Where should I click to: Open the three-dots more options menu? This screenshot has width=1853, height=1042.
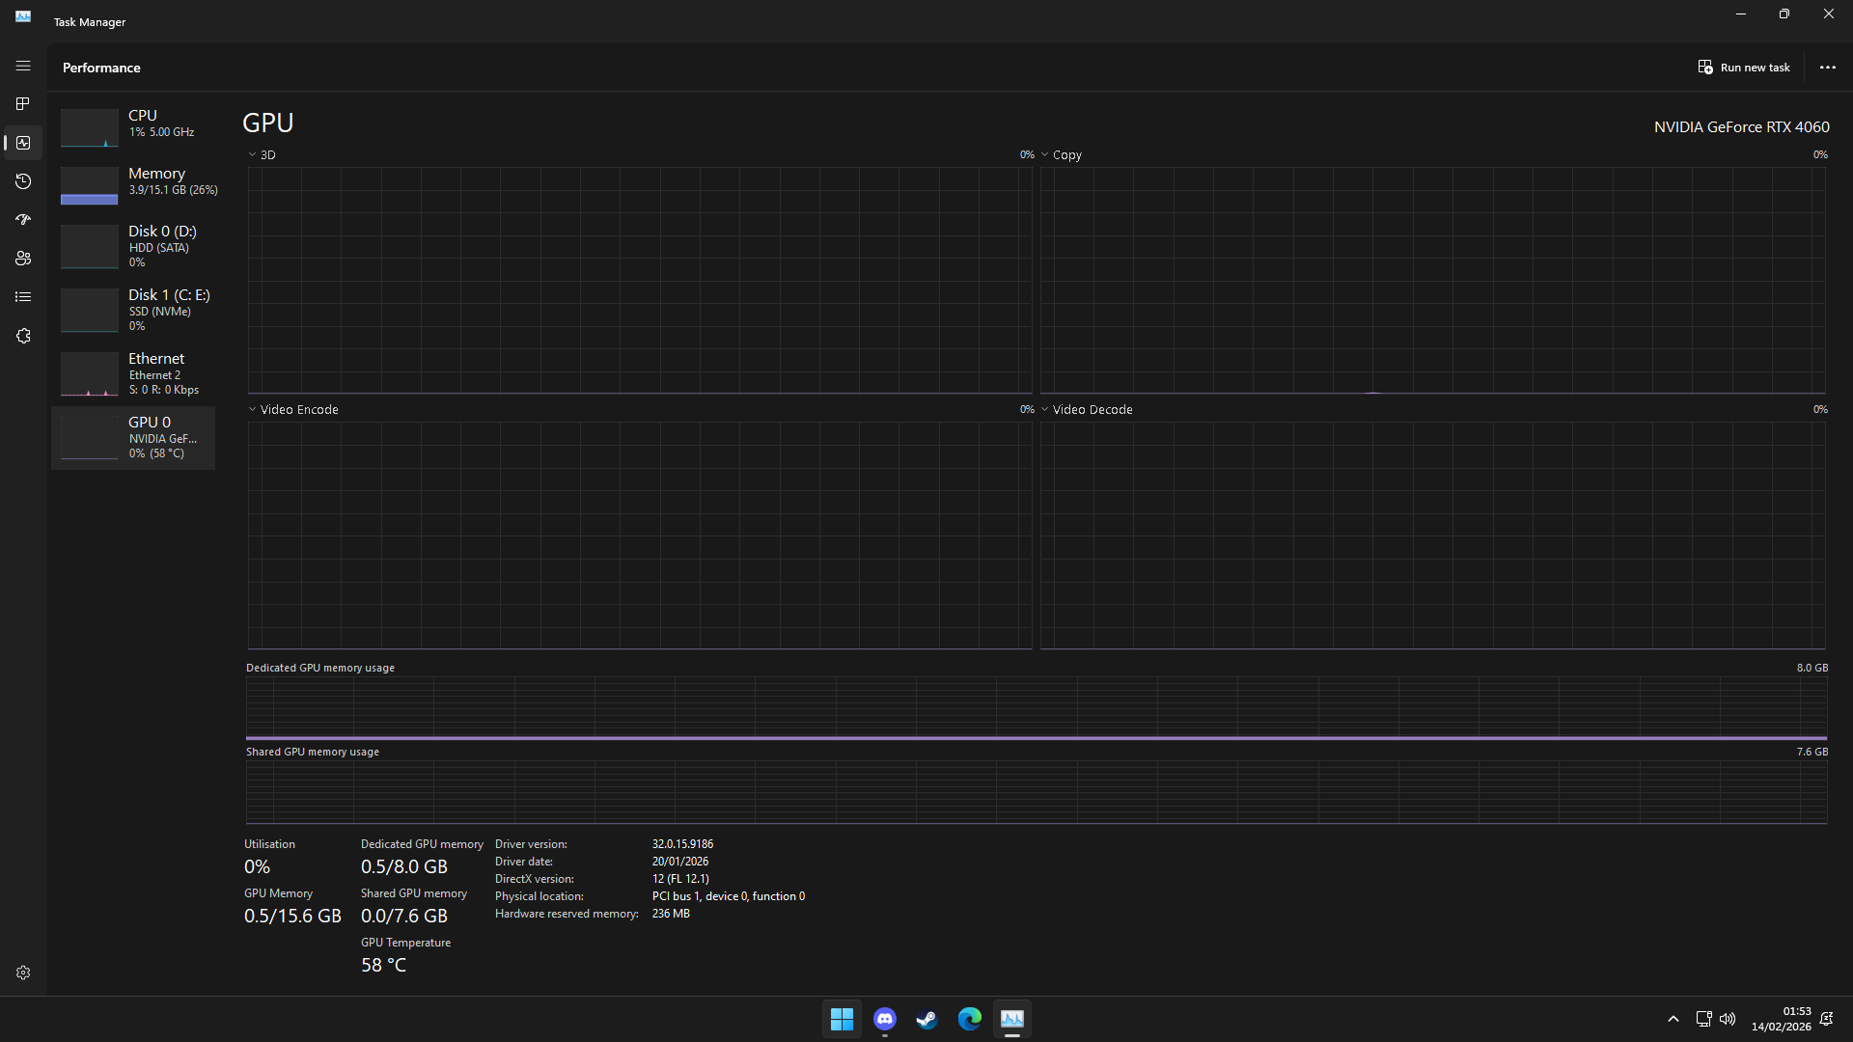pos(1827,68)
